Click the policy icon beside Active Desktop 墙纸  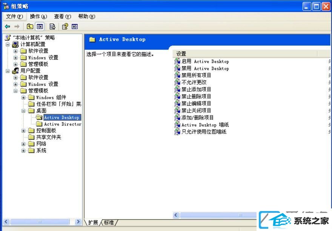(177, 125)
